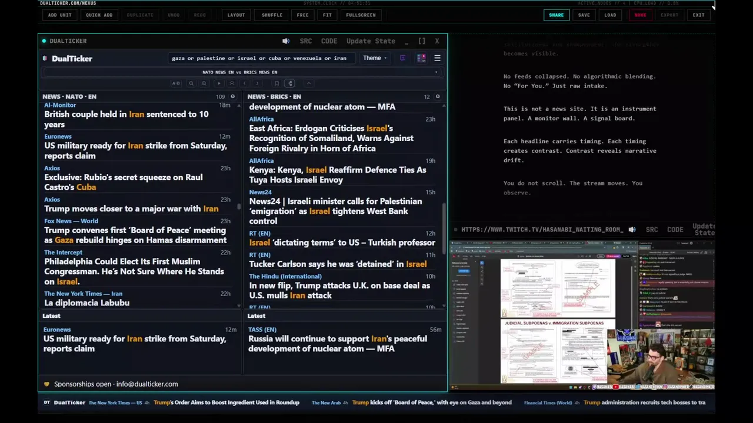
Task: Open headline British couple held in Iran
Action: pyautogui.click(x=126, y=119)
